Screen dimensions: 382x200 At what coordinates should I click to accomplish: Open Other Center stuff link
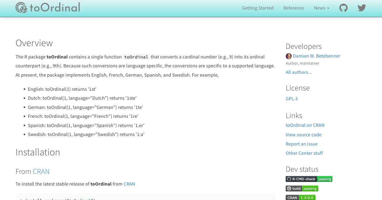[x=304, y=153]
